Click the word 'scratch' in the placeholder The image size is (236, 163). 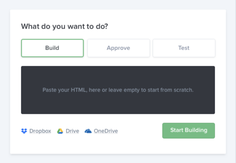[x=184, y=90]
